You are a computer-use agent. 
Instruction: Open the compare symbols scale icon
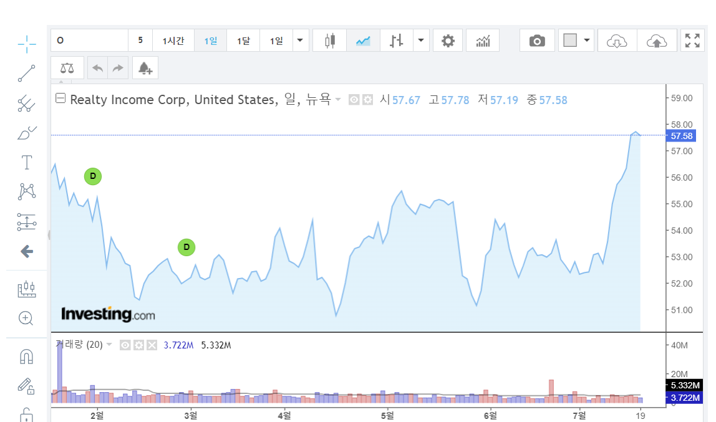67,68
